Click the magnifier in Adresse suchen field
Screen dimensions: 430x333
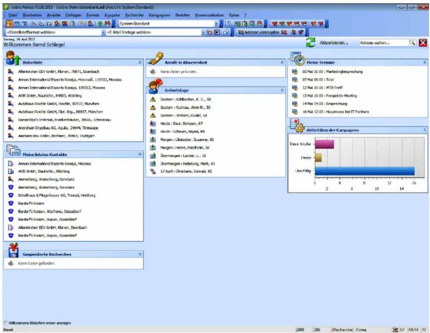(412, 42)
